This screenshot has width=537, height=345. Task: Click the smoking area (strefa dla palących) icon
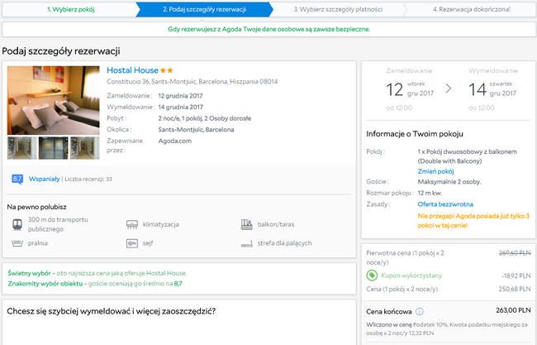[246, 244]
